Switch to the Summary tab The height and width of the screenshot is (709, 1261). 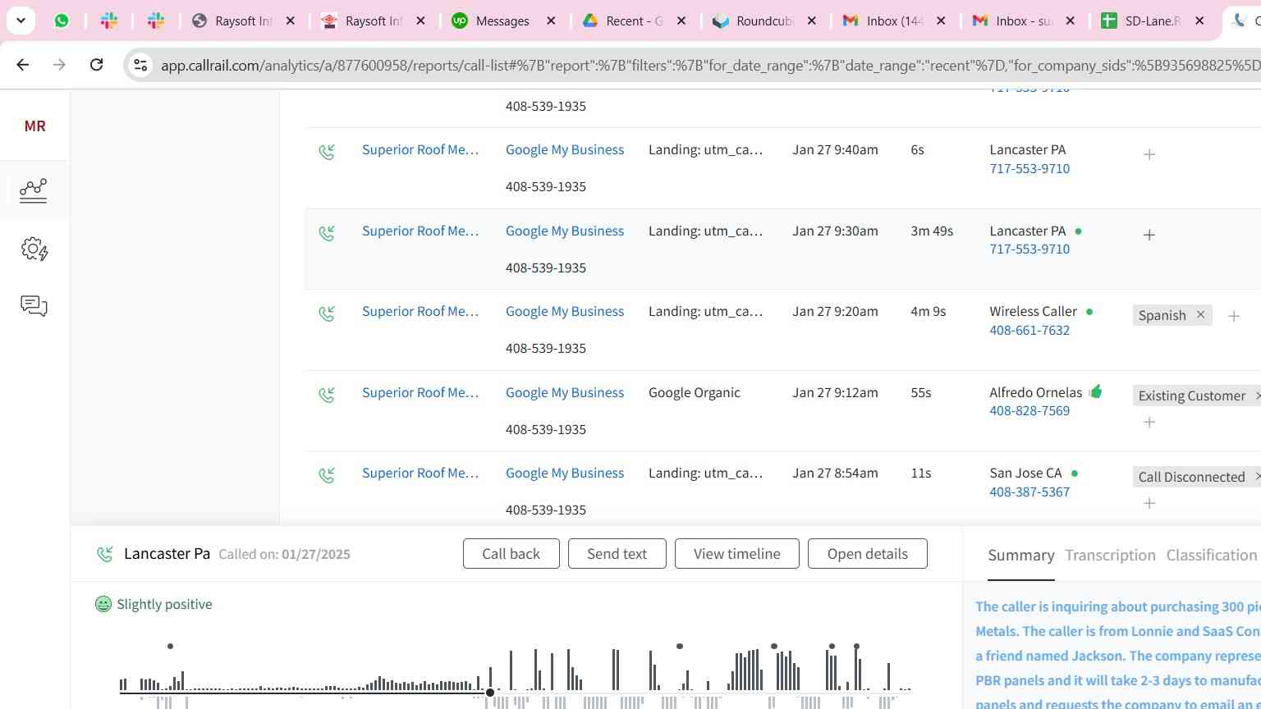pyautogui.click(x=1021, y=556)
